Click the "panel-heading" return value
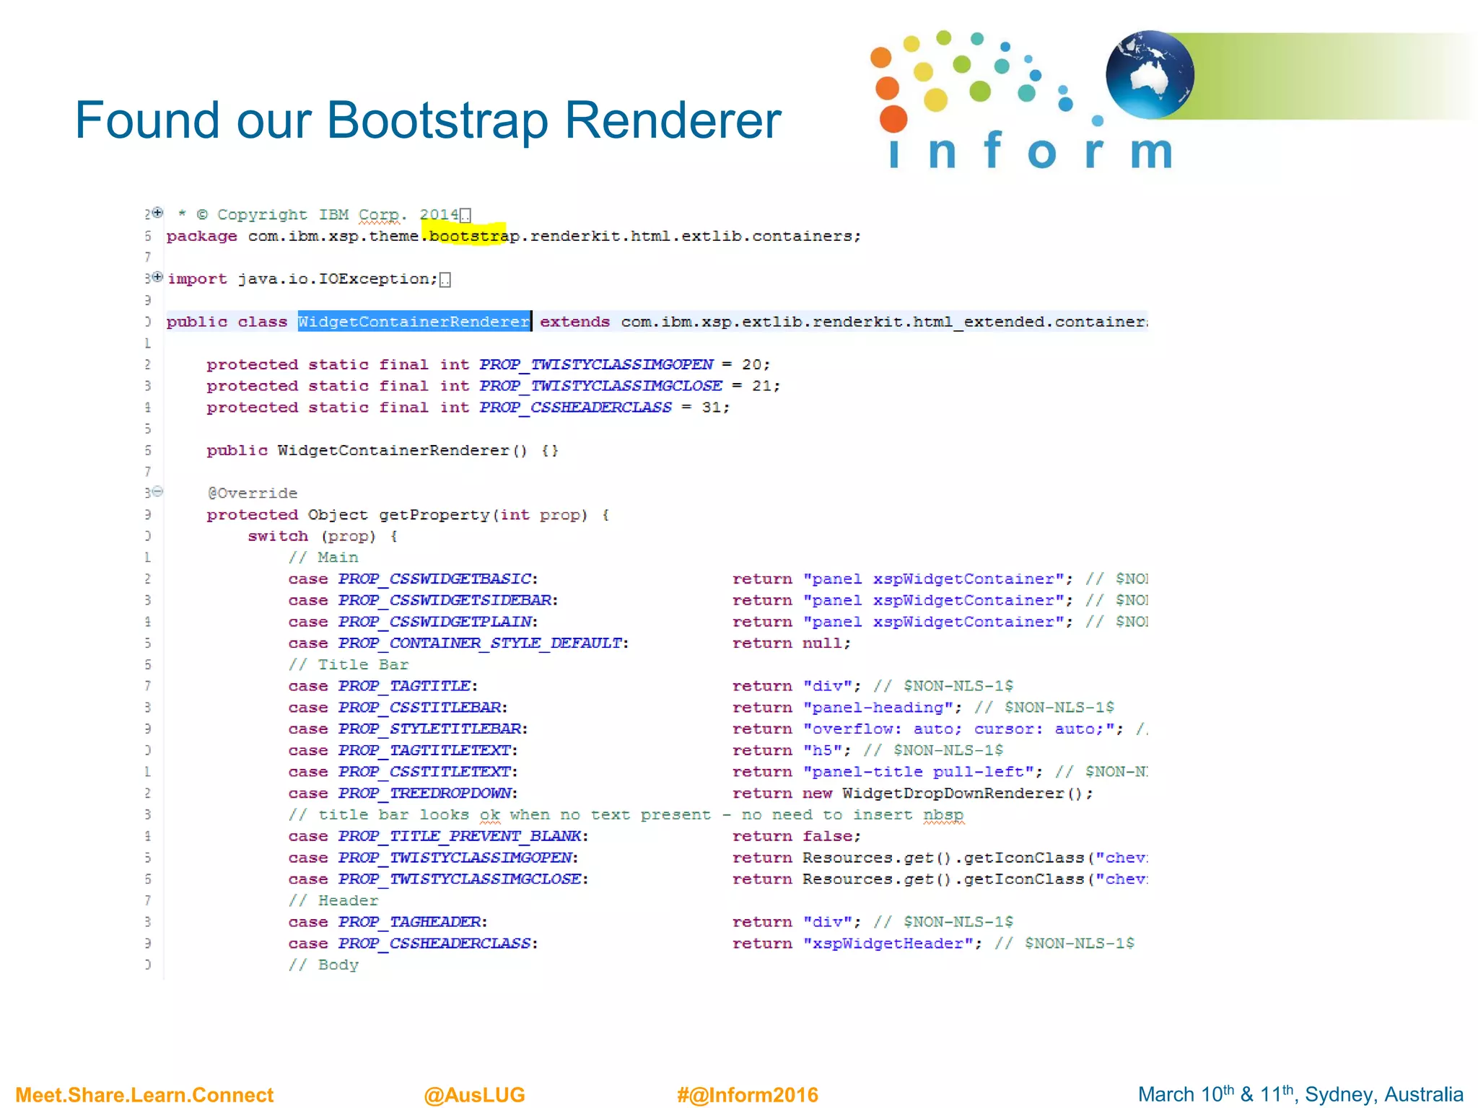Image resolution: width=1478 pixels, height=1108 pixels. [x=878, y=708]
